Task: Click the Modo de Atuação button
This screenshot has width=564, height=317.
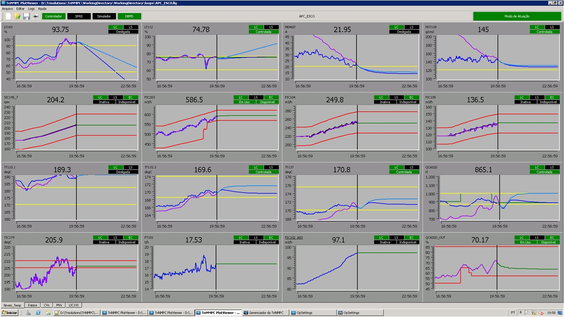Action: [517, 16]
